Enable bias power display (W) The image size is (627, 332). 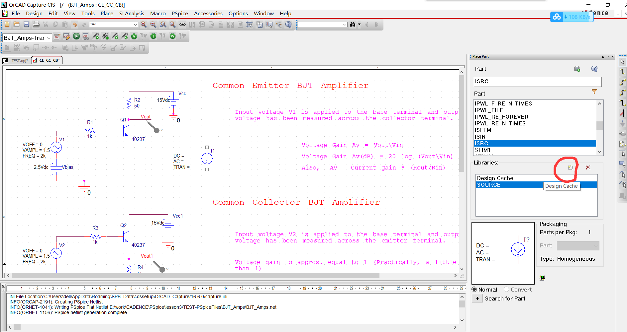click(x=173, y=36)
